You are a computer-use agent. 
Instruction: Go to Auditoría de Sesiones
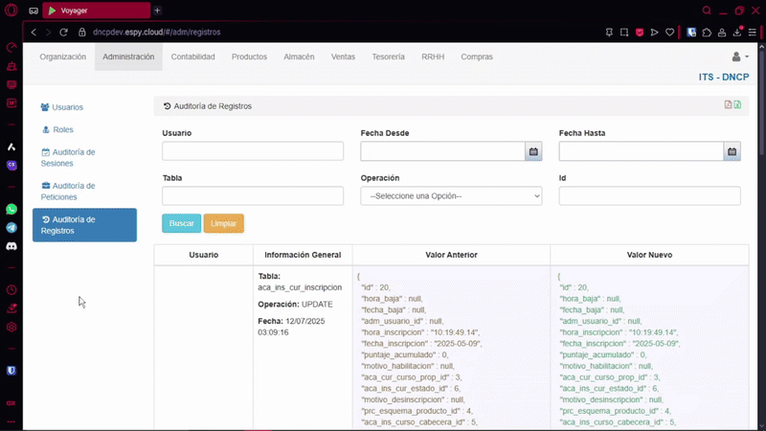[x=73, y=157]
